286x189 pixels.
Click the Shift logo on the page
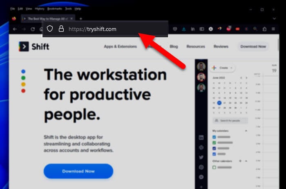[x=34, y=46]
